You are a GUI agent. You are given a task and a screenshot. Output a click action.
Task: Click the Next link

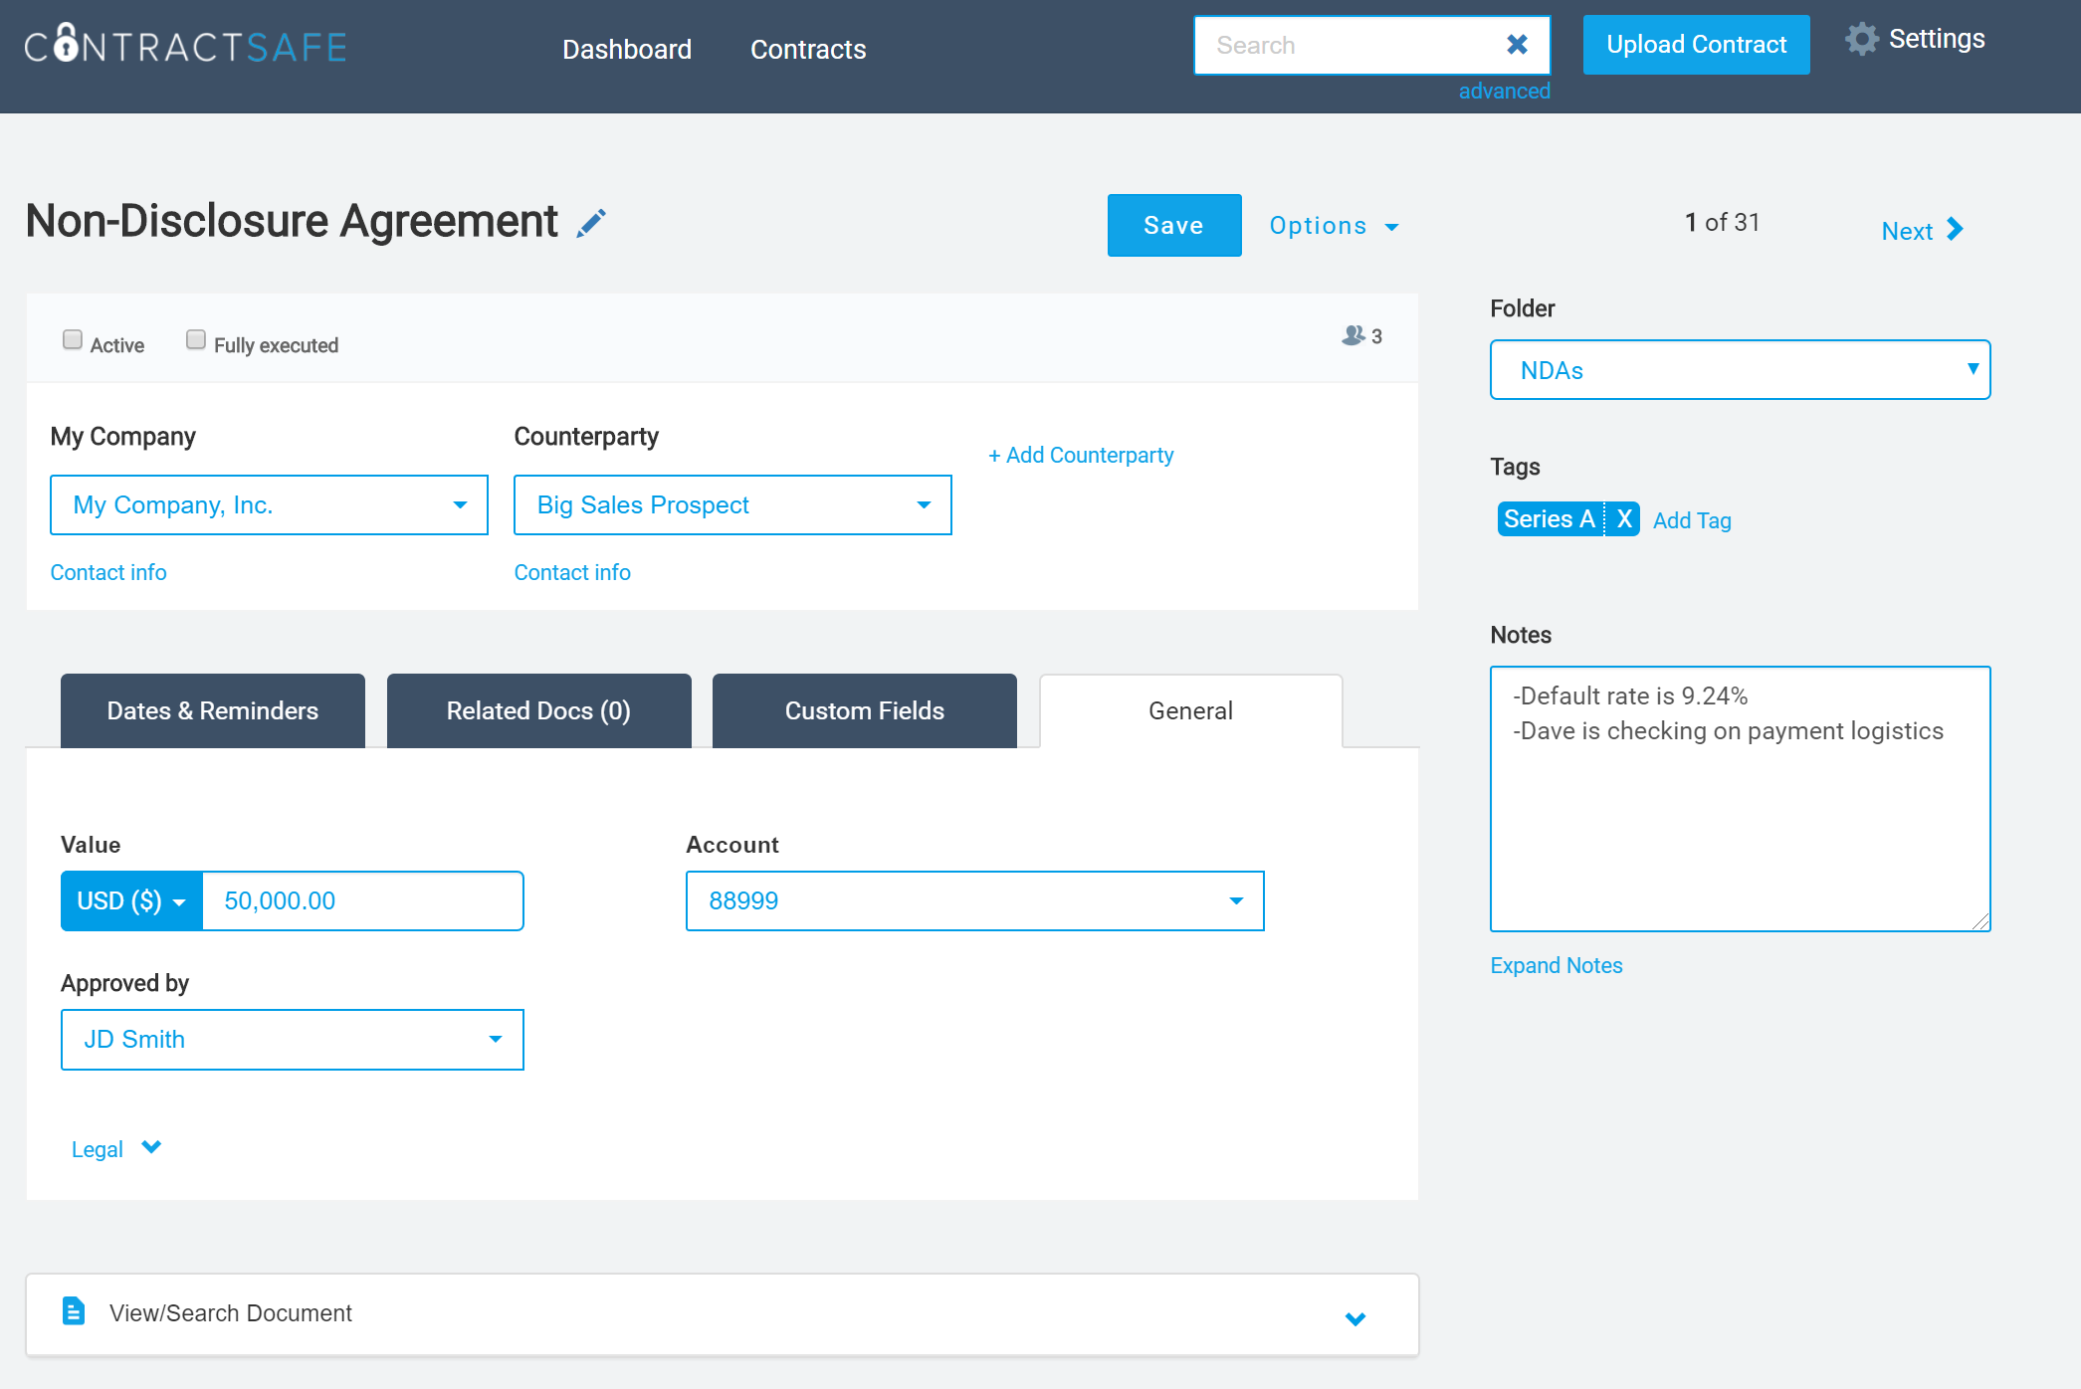coord(1907,231)
